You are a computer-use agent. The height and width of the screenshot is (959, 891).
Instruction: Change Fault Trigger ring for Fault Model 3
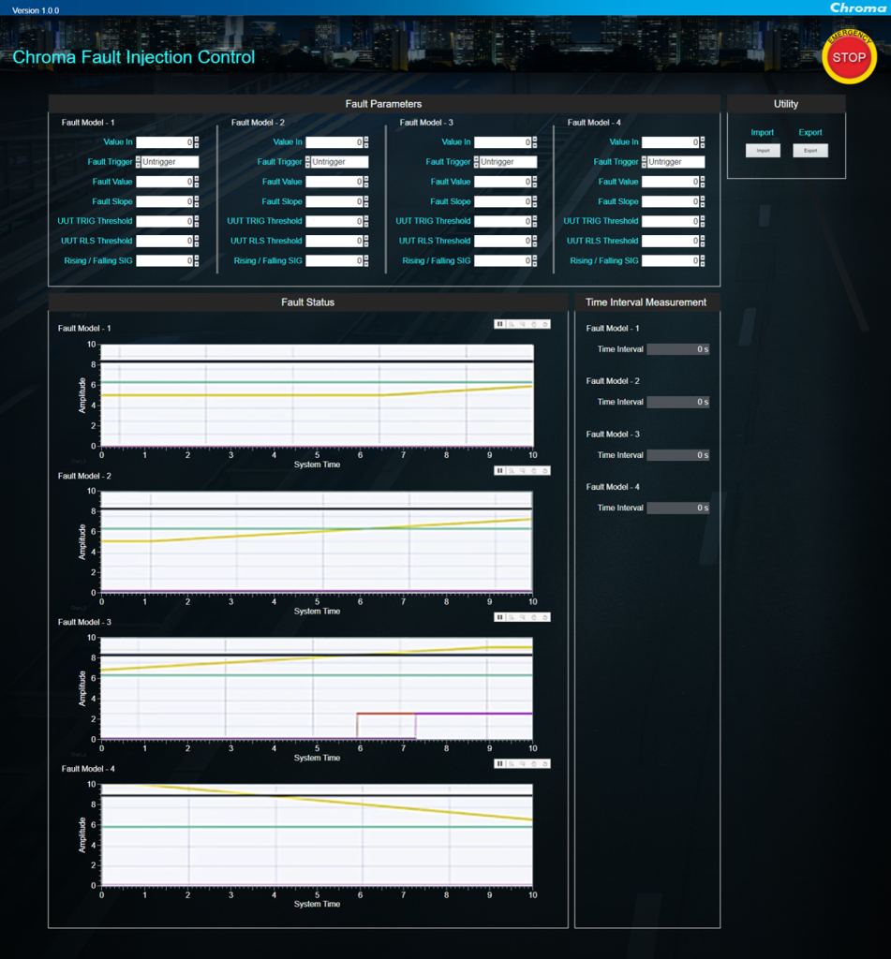475,162
